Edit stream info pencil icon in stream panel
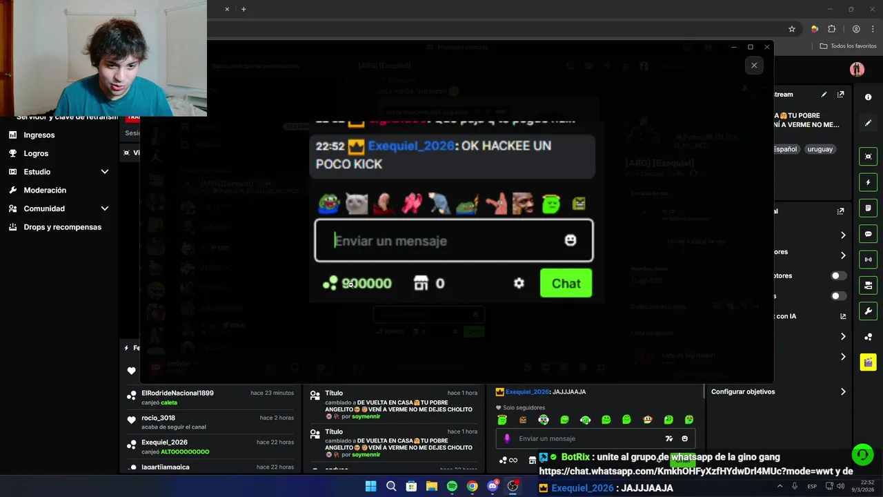The width and height of the screenshot is (883, 497). [x=824, y=95]
